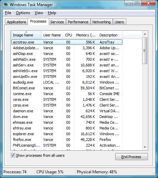Click the 59,504 K memory value

88,88
